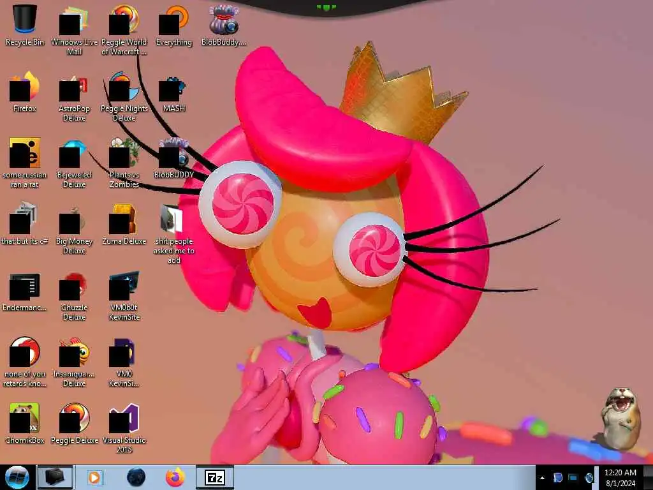This screenshot has width=653, height=490.
Task: Click the tray icon next to the clock
Action: (589, 478)
